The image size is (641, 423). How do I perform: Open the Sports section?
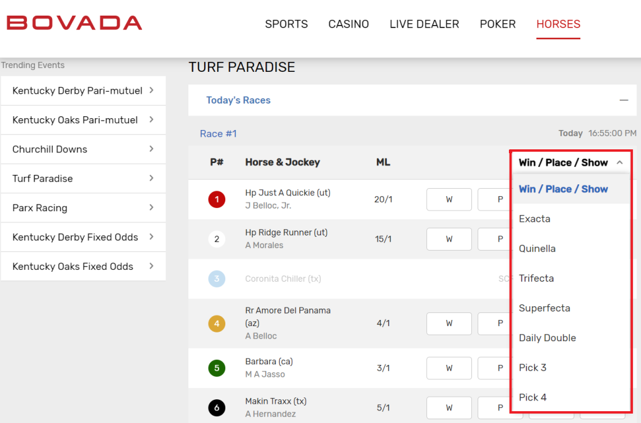coord(286,24)
